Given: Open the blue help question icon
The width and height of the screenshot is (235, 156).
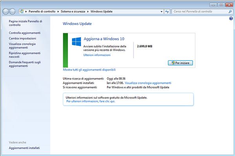Looking at the screenshot, I should pos(231,18).
